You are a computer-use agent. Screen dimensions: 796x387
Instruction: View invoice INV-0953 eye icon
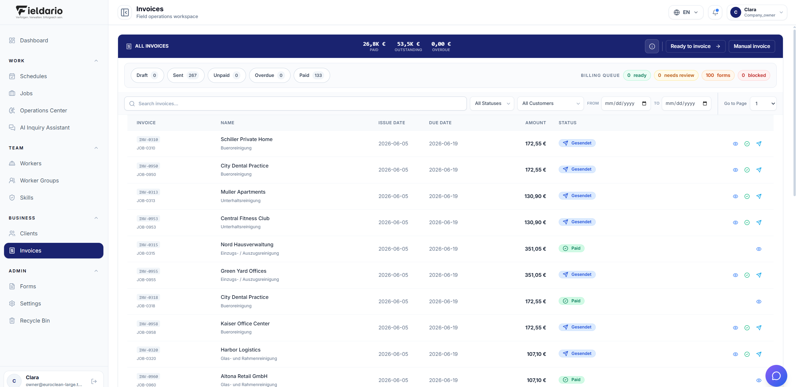point(735,222)
